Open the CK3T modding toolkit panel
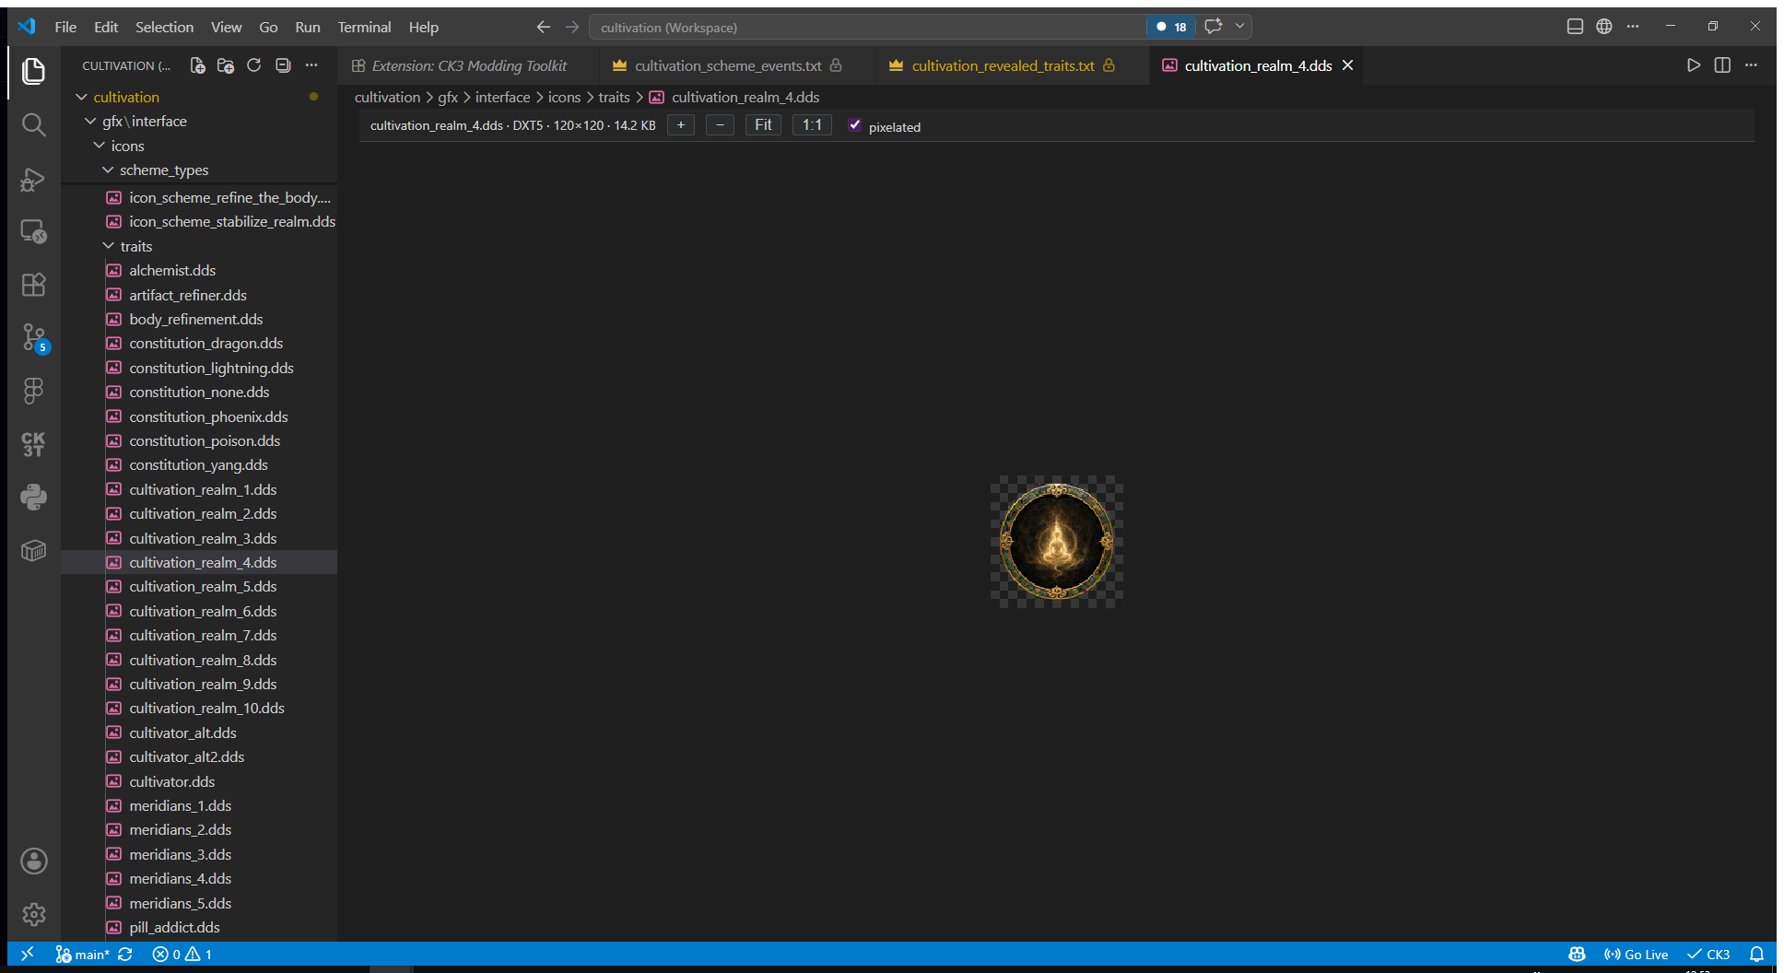This screenshot has width=1784, height=973. [34, 444]
